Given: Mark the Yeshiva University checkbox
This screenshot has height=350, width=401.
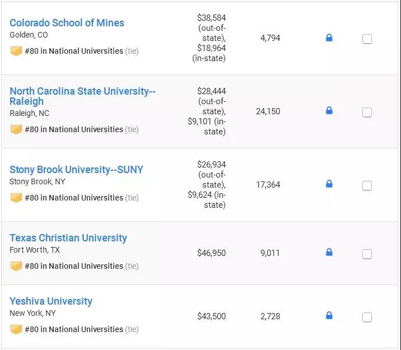Looking at the screenshot, I should tap(367, 318).
